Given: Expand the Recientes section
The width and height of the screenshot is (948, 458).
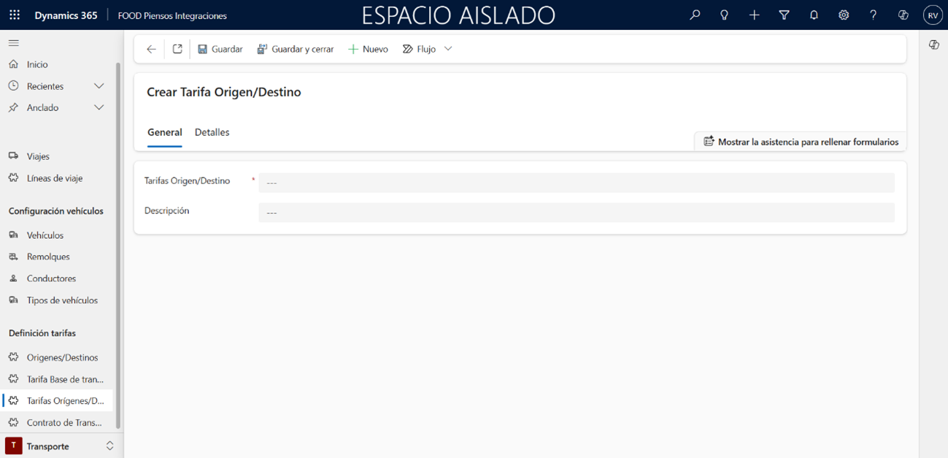Looking at the screenshot, I should 99,86.
